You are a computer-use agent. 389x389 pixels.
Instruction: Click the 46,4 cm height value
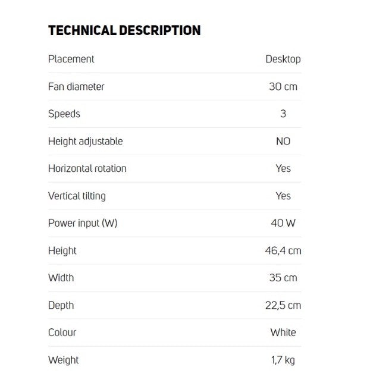(x=283, y=250)
